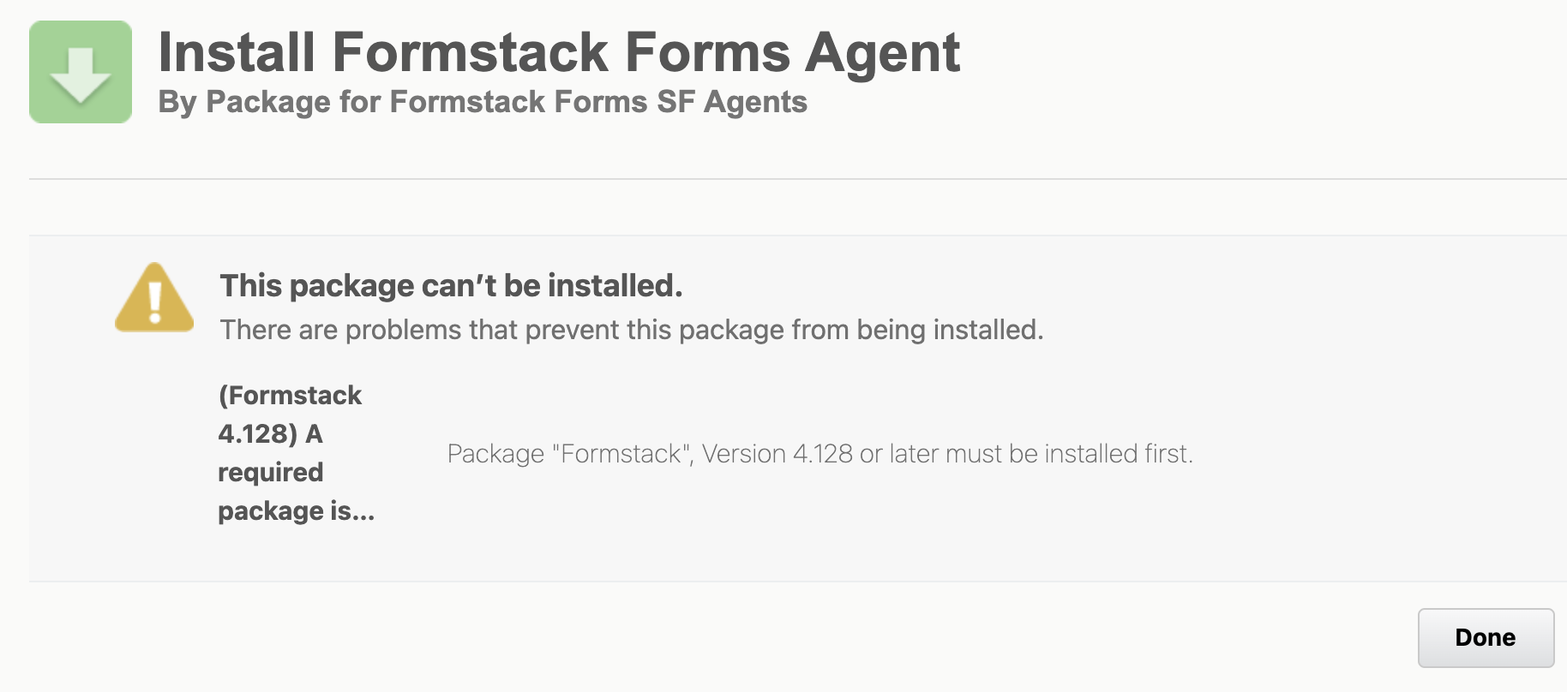This screenshot has width=1567, height=692.
Task: Click the "This package can't be installed." heading
Action: (451, 286)
